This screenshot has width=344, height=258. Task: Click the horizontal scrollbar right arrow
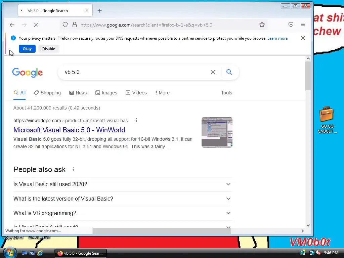pyautogui.click(x=303, y=231)
